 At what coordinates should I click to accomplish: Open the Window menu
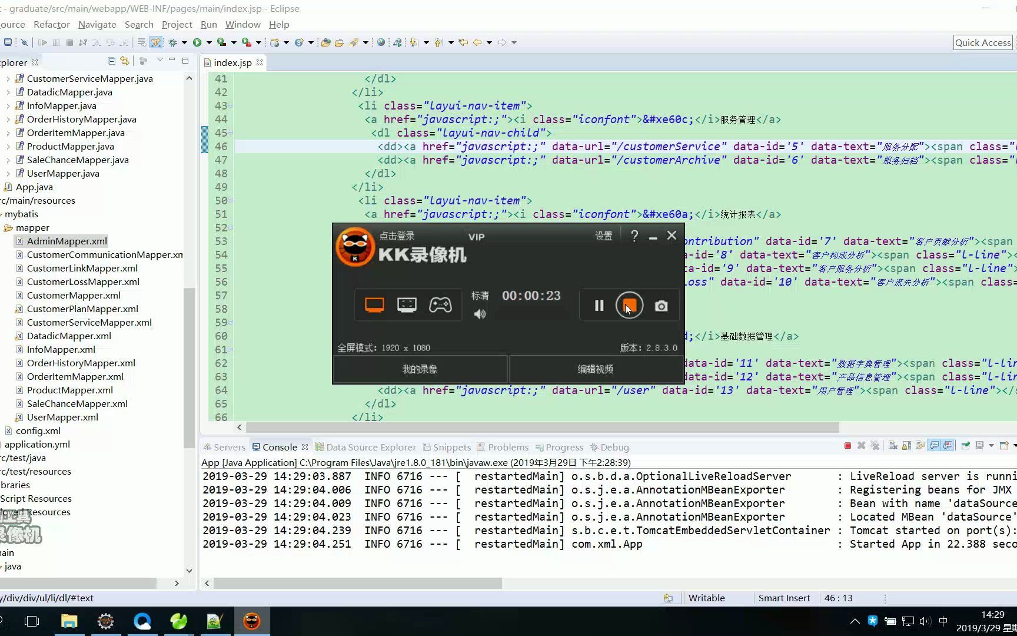242,24
